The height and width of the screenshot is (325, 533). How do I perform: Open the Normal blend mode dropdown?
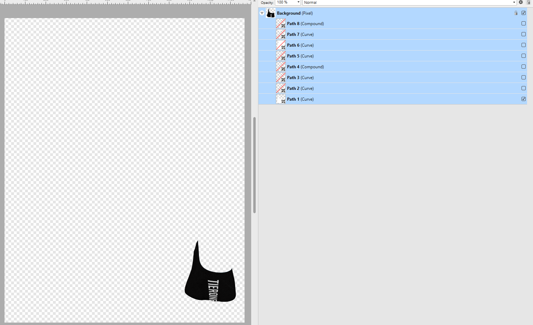tap(409, 2)
